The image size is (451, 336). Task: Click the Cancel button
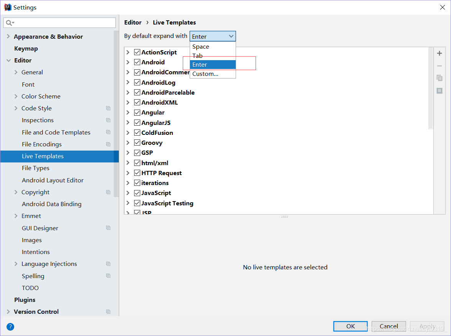[x=389, y=326]
